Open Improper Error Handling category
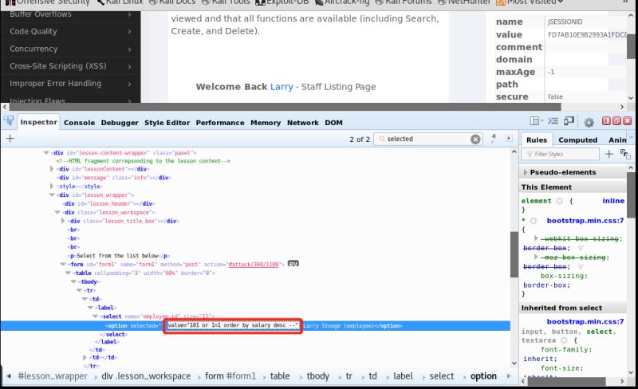Screen dimensions: 638x389 [70, 84]
